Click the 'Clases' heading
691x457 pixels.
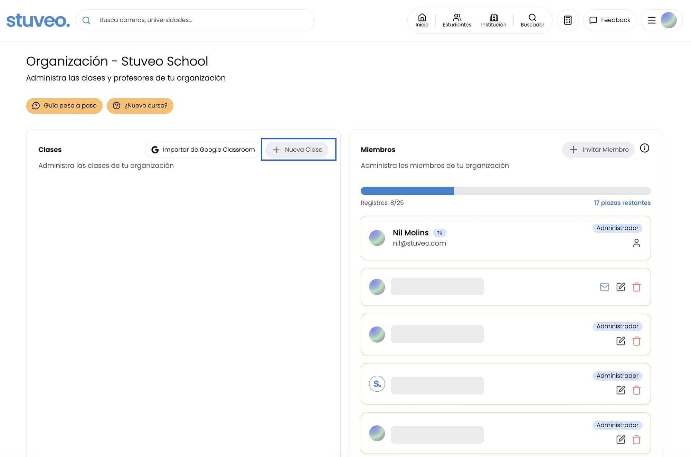(50, 150)
